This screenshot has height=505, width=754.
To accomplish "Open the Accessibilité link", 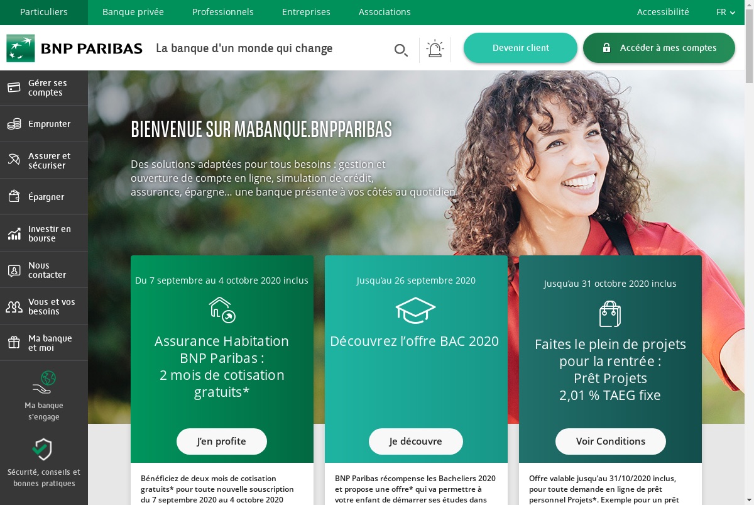I will (663, 12).
